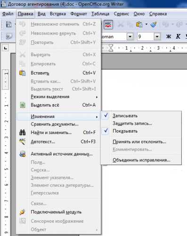Click the plug-in icon beside Подключаемый модуль
Viewport: 187px width, 236px height.
[23, 212]
